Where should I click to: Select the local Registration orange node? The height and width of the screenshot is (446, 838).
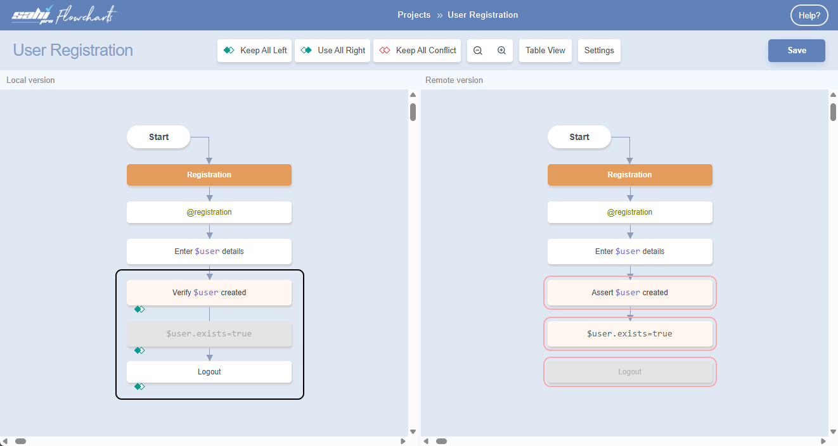pos(209,175)
